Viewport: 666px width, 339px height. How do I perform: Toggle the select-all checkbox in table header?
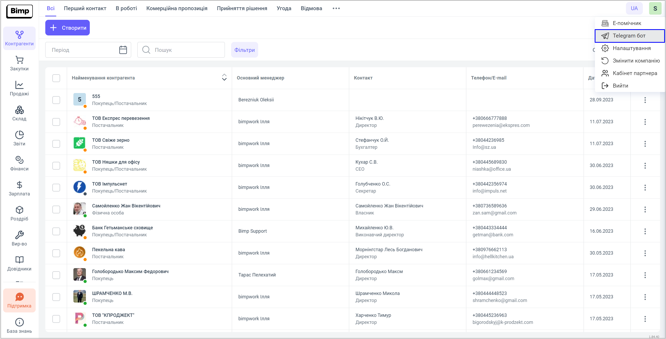click(x=56, y=78)
